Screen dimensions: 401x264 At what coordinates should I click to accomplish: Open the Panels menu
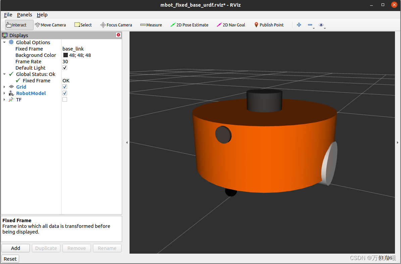[24, 14]
